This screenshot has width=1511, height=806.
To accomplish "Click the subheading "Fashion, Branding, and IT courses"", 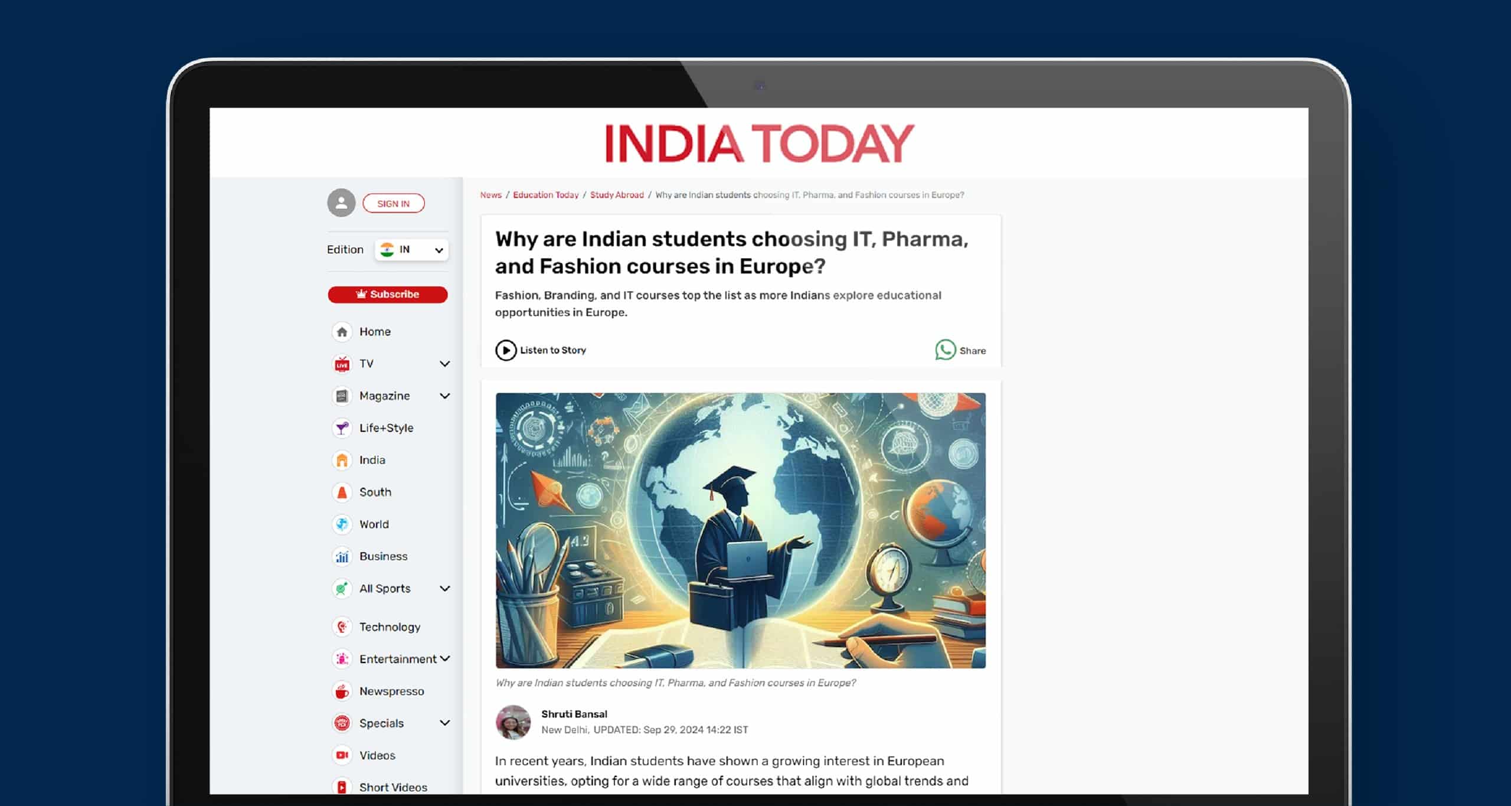I will (718, 304).
